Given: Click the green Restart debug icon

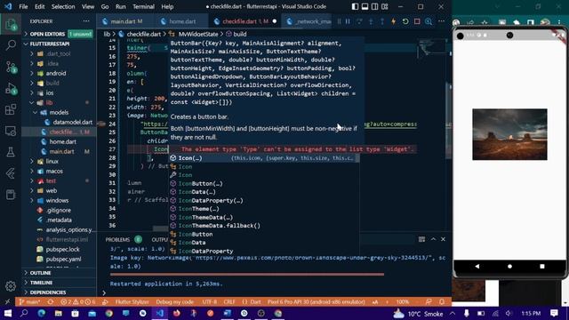Looking at the screenshot, I should click(405, 21).
